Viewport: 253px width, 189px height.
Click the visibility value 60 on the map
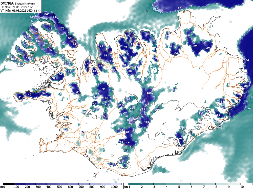click(x=246, y=86)
